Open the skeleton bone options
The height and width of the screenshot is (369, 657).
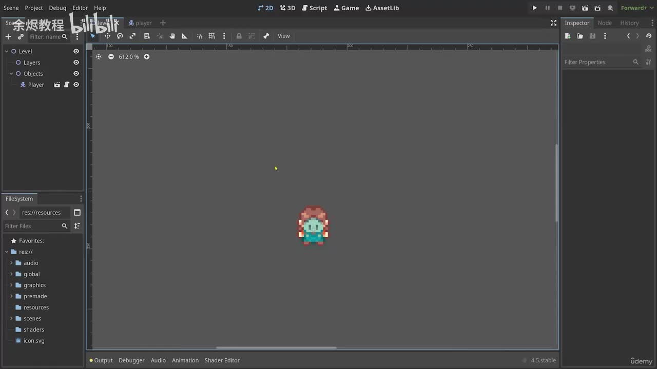pyautogui.click(x=266, y=36)
